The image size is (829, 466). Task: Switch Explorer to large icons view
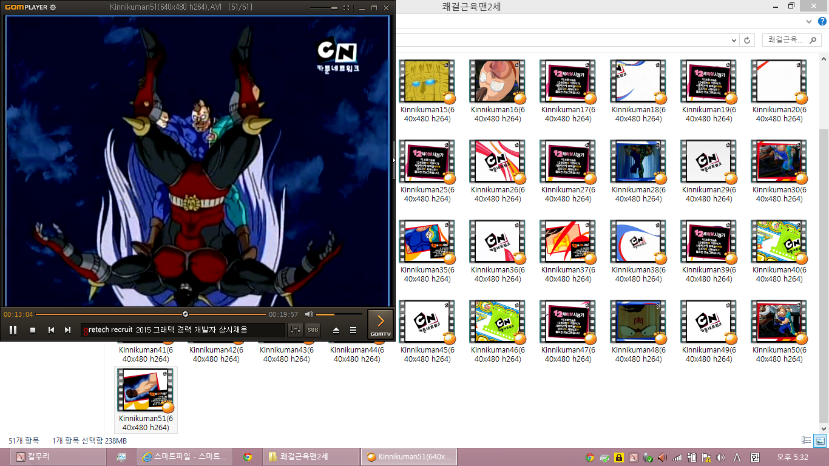[820, 441]
